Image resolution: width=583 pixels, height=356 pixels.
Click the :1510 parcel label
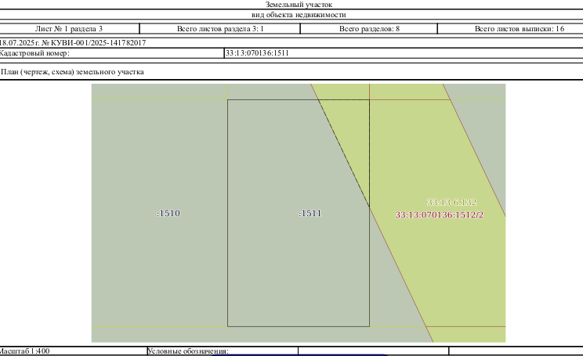click(x=168, y=214)
